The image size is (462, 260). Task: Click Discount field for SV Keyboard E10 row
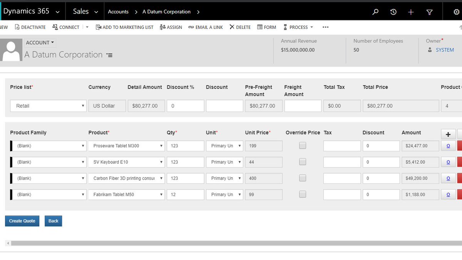[381, 162]
